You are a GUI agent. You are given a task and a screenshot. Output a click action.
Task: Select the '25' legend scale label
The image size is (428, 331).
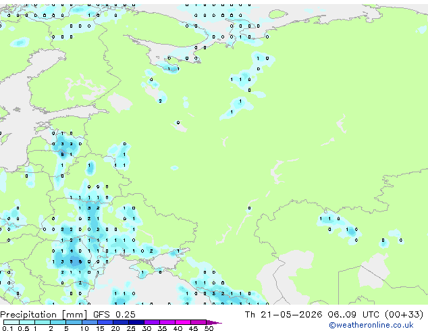coord(131,328)
